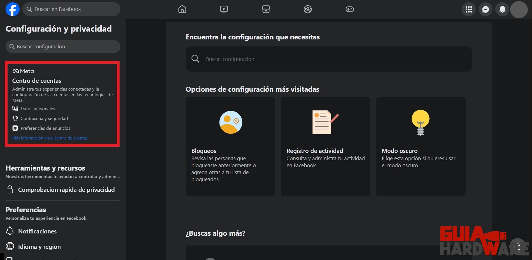Open the Marketplace store icon
This screenshot has height=260, width=532.
[x=266, y=9]
